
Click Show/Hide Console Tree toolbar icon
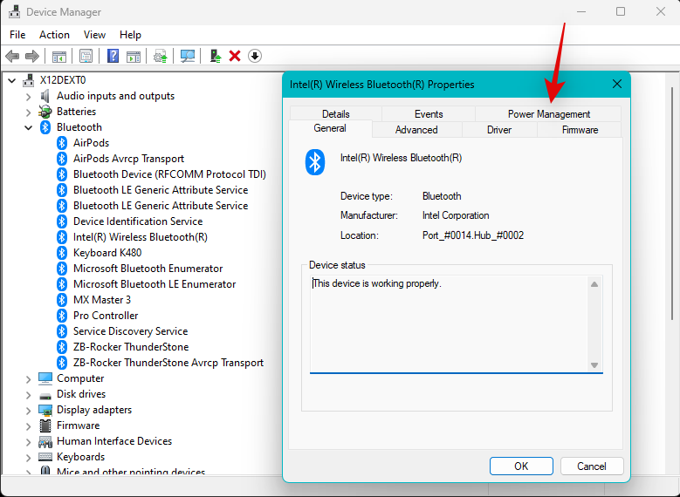point(59,56)
